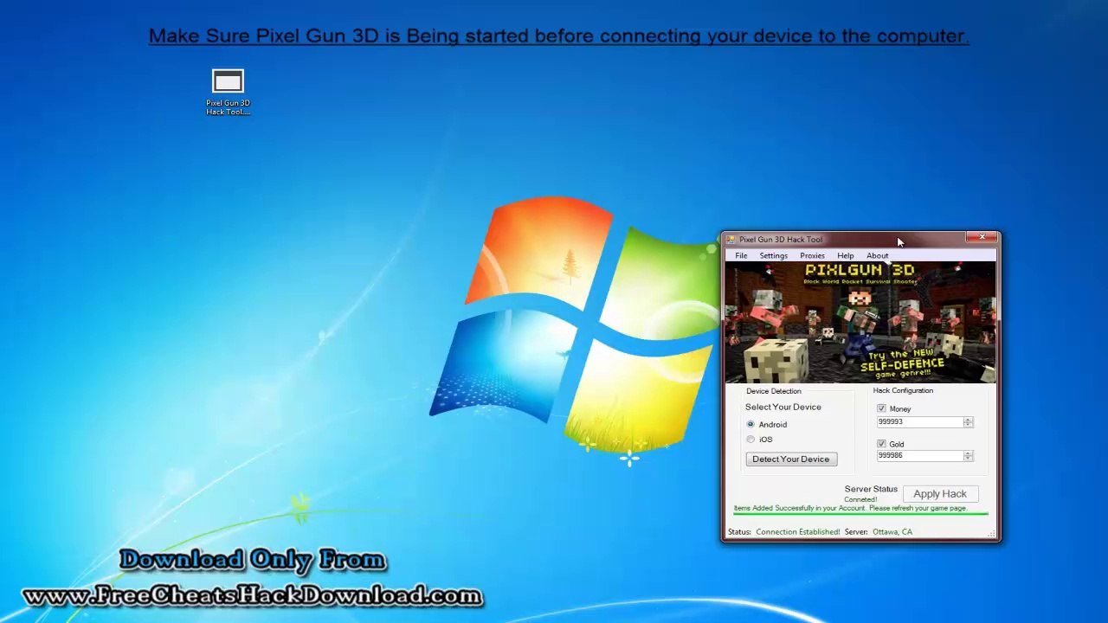1108x623 pixels.
Task: Click the Apply Hack button
Action: point(940,494)
